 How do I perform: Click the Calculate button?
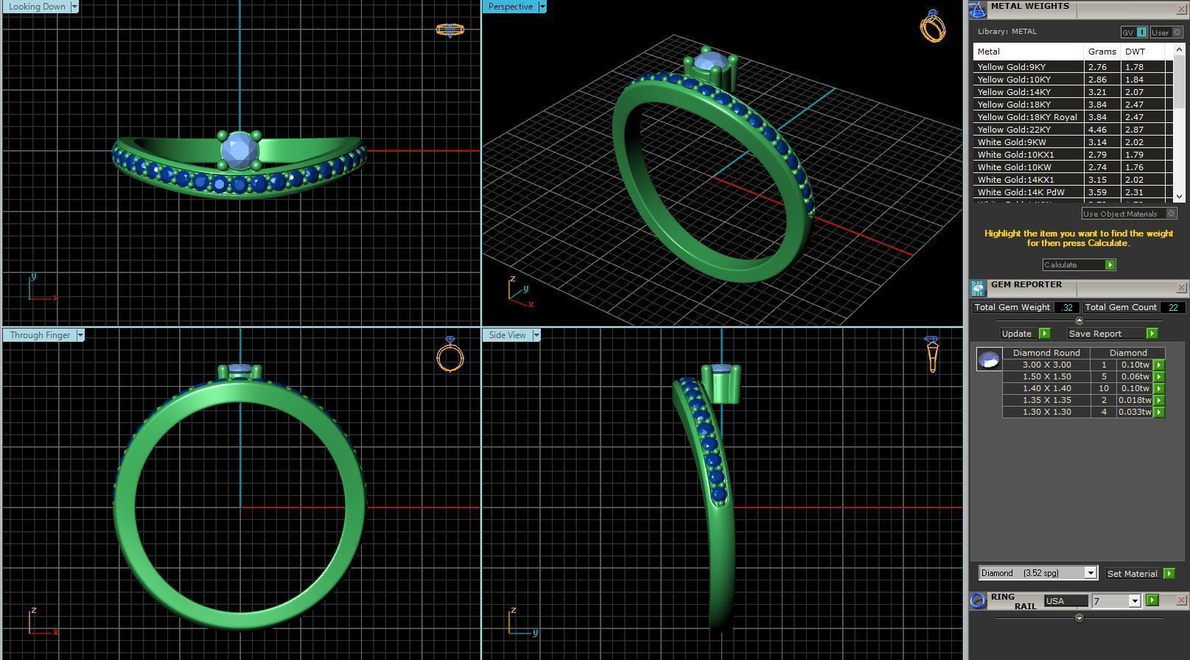click(x=1079, y=264)
